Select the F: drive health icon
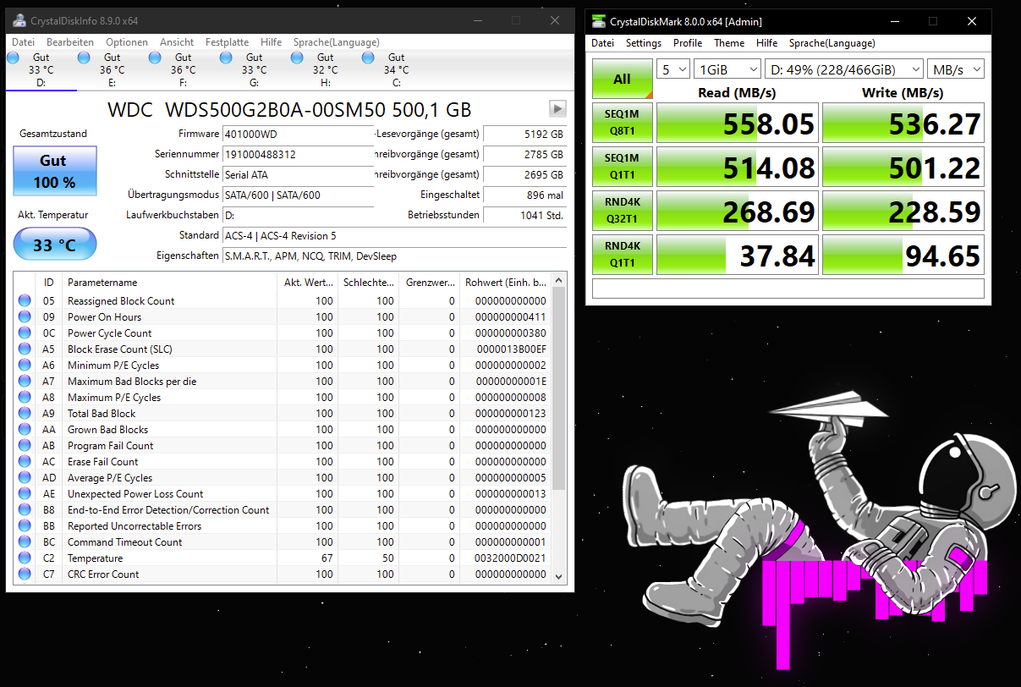The width and height of the screenshot is (1021, 687). pos(155,58)
